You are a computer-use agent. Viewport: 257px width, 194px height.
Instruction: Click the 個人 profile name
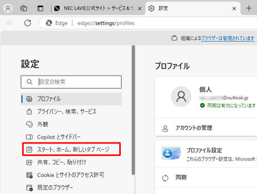pyautogui.click(x=206, y=90)
